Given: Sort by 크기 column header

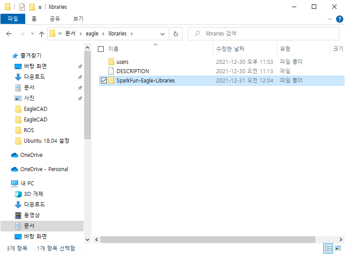Looking at the screenshot, I should coord(338,49).
